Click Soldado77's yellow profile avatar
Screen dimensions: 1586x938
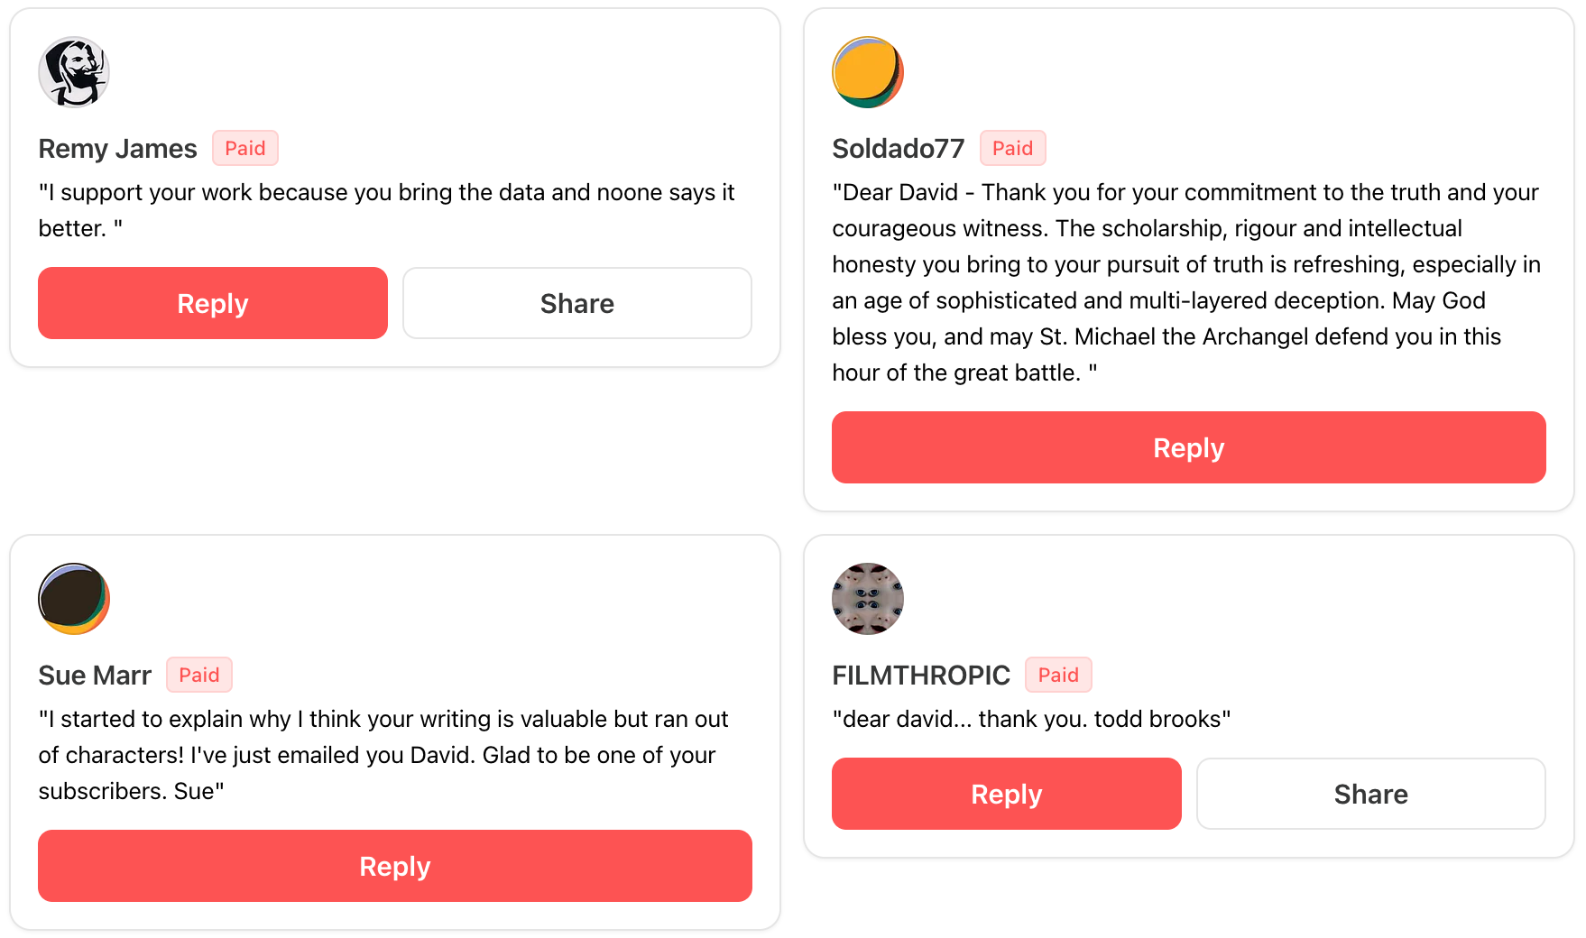pyautogui.click(x=868, y=72)
